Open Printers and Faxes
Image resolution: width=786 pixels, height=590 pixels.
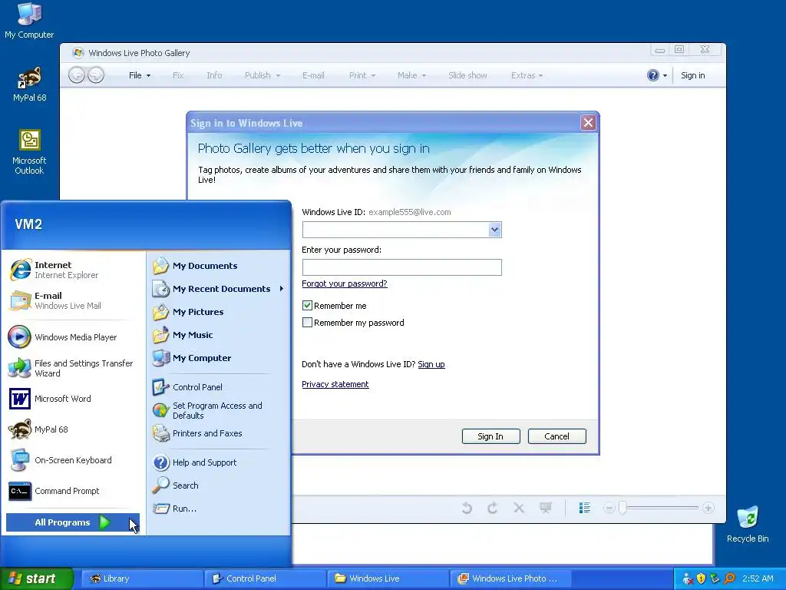click(x=197, y=433)
